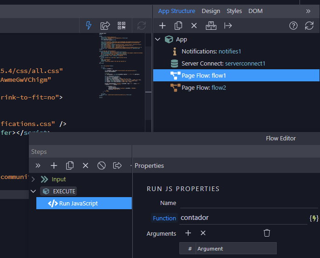
Task: Refresh the App Structure tree
Action: pos(309,26)
